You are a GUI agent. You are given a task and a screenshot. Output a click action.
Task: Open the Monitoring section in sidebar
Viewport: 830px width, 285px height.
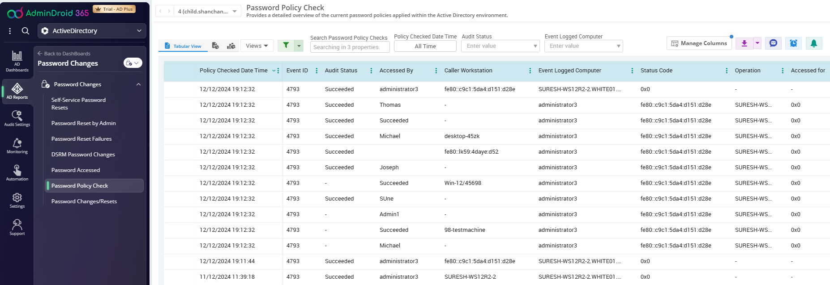[17, 146]
